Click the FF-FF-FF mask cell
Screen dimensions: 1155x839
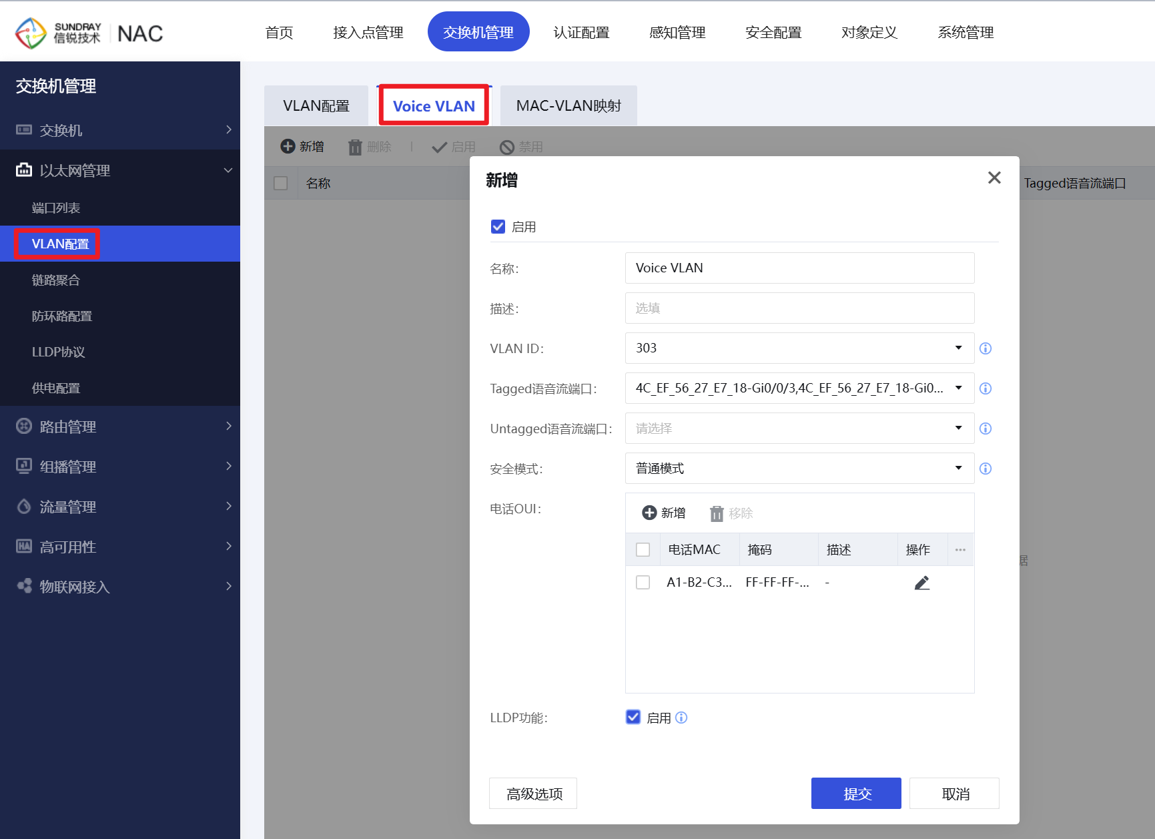pos(777,582)
